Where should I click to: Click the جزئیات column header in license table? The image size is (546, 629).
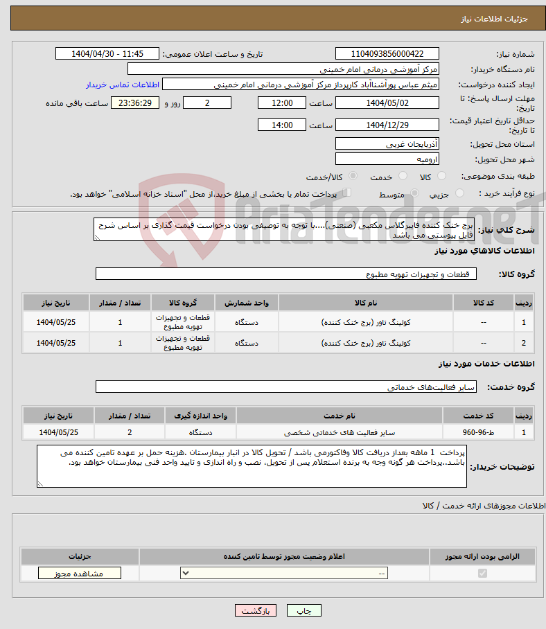[80, 556]
